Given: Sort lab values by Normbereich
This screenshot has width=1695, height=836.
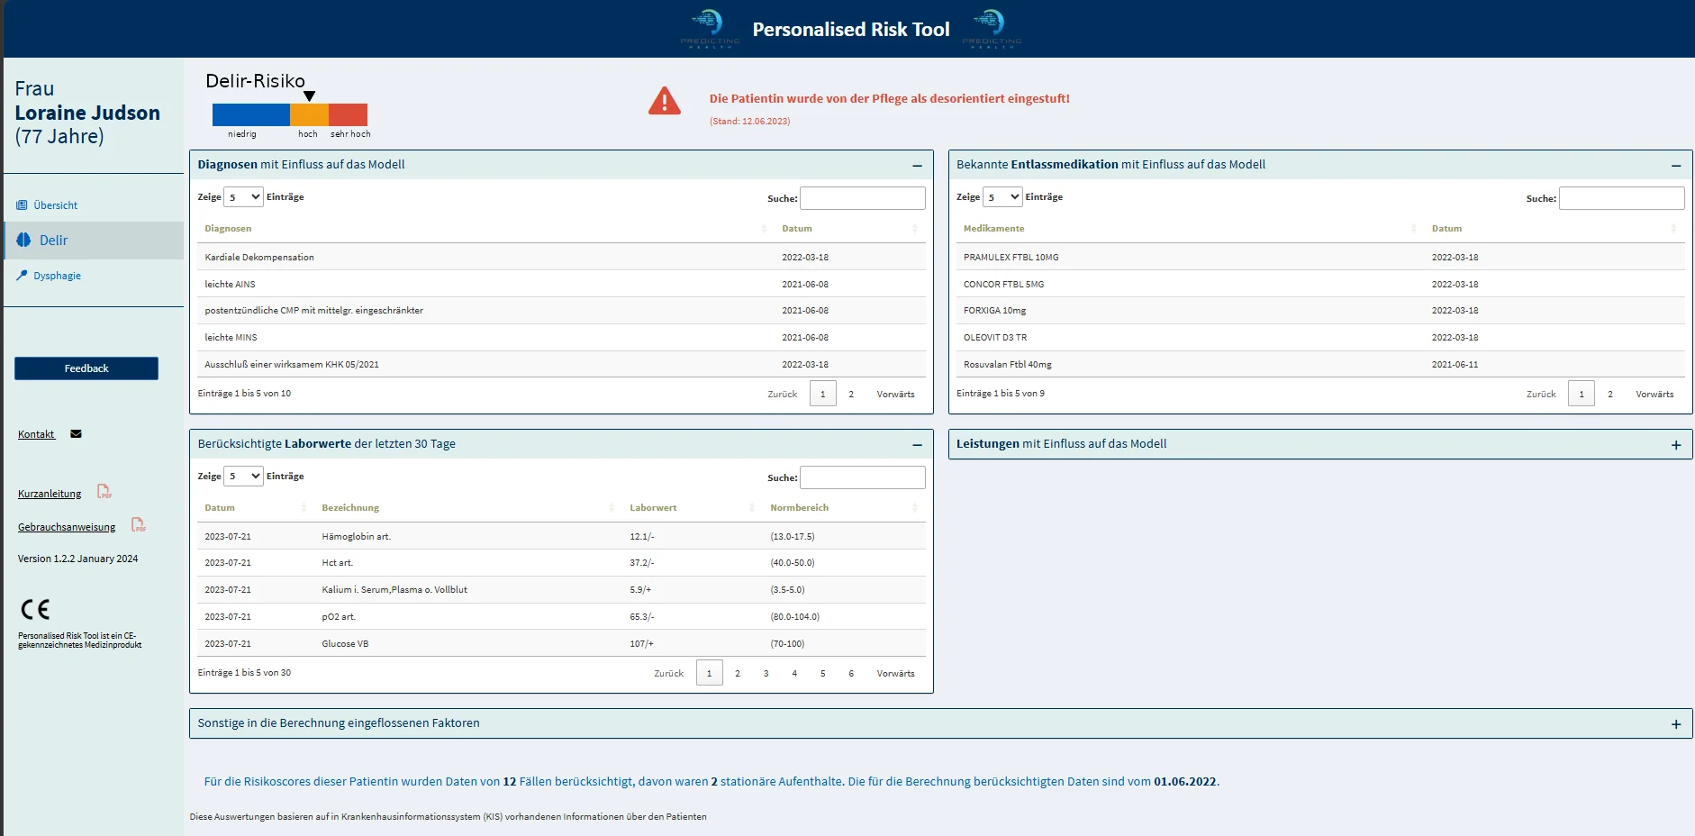Looking at the screenshot, I should tap(844, 508).
